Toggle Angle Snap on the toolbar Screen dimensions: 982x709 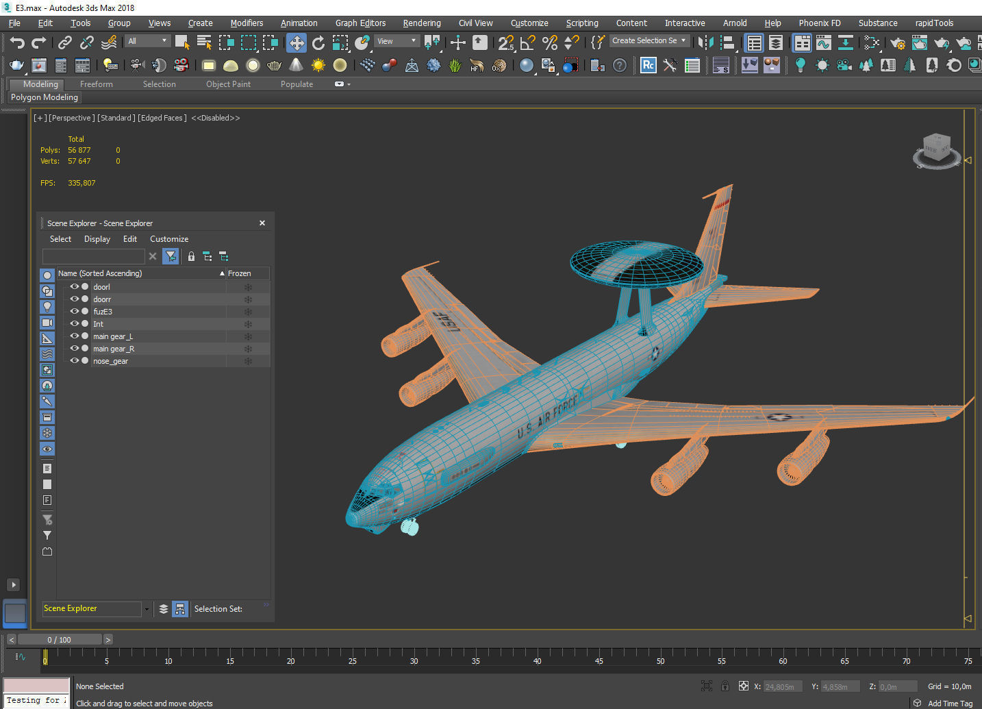[527, 43]
